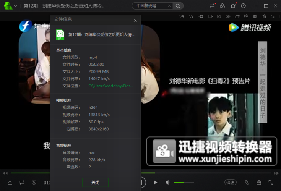Screen dimensions: 281x191
Task: Open play history clock icon
Action: coord(243,6)
